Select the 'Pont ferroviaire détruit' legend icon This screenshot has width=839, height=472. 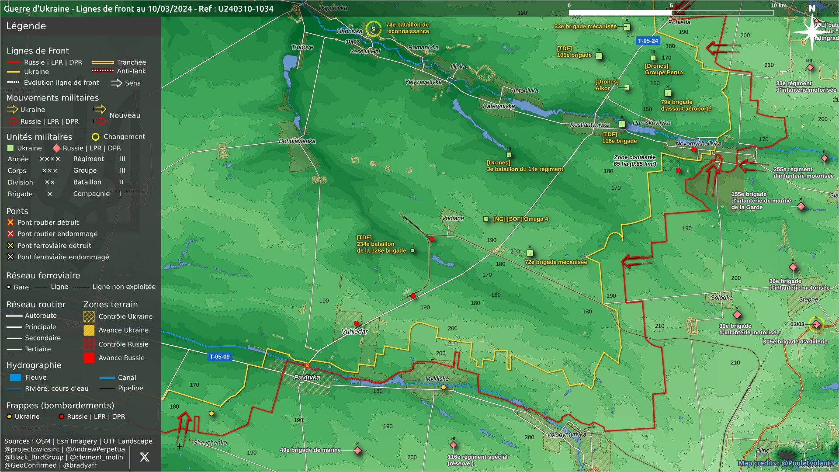(x=10, y=246)
